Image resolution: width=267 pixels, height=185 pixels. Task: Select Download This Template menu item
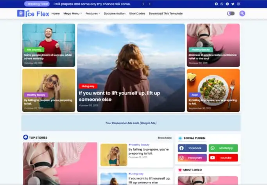coord(166,13)
